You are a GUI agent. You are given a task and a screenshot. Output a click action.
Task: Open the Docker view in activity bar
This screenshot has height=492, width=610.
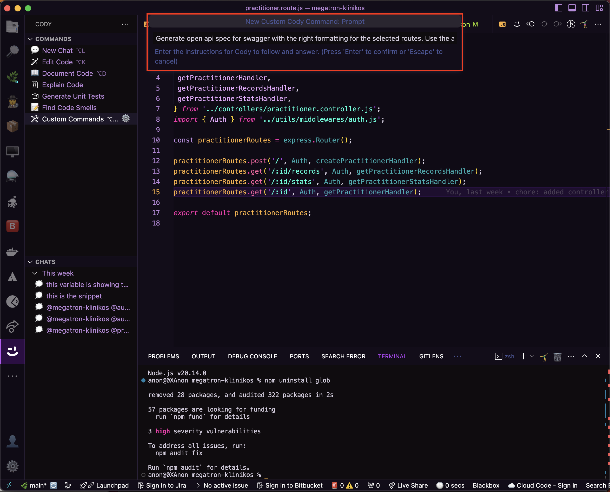(x=12, y=251)
